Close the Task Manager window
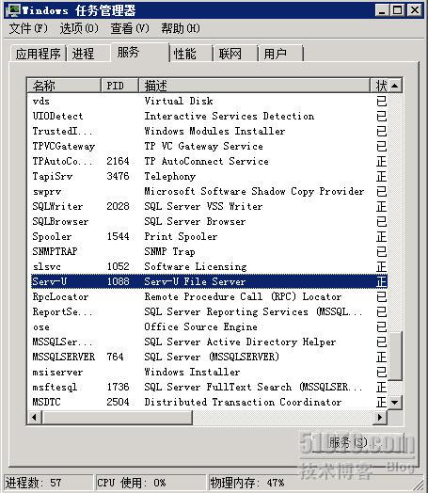428x493 pixels. coord(415,10)
